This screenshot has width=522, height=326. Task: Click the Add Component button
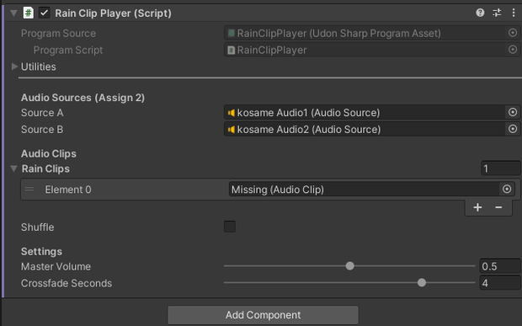(x=263, y=315)
